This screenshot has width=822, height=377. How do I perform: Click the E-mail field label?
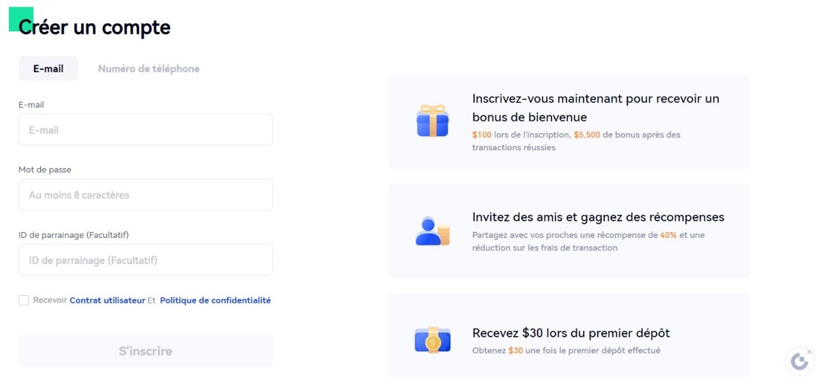pyautogui.click(x=31, y=105)
